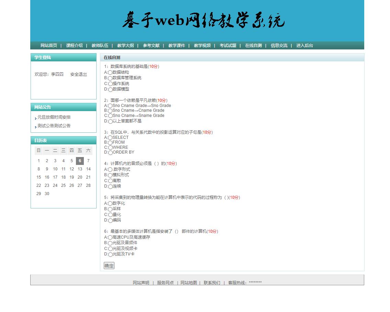This screenshot has width=390, height=312.
Task: Click 安全退出 to log out
Action: tap(78, 74)
